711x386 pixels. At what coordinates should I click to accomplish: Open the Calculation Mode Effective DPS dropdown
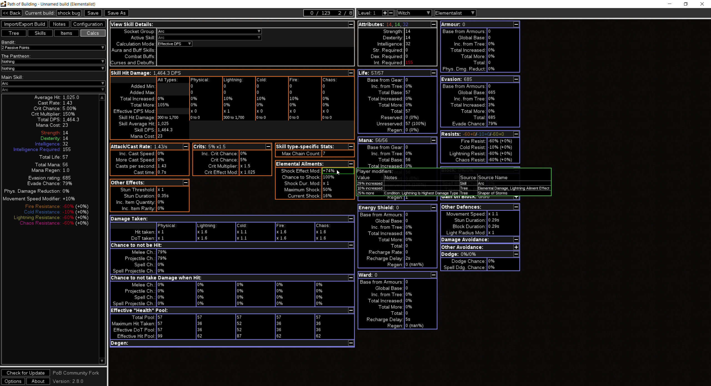tap(174, 44)
